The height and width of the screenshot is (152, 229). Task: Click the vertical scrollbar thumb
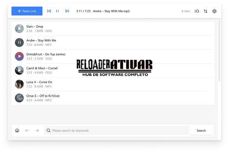tap(219, 50)
